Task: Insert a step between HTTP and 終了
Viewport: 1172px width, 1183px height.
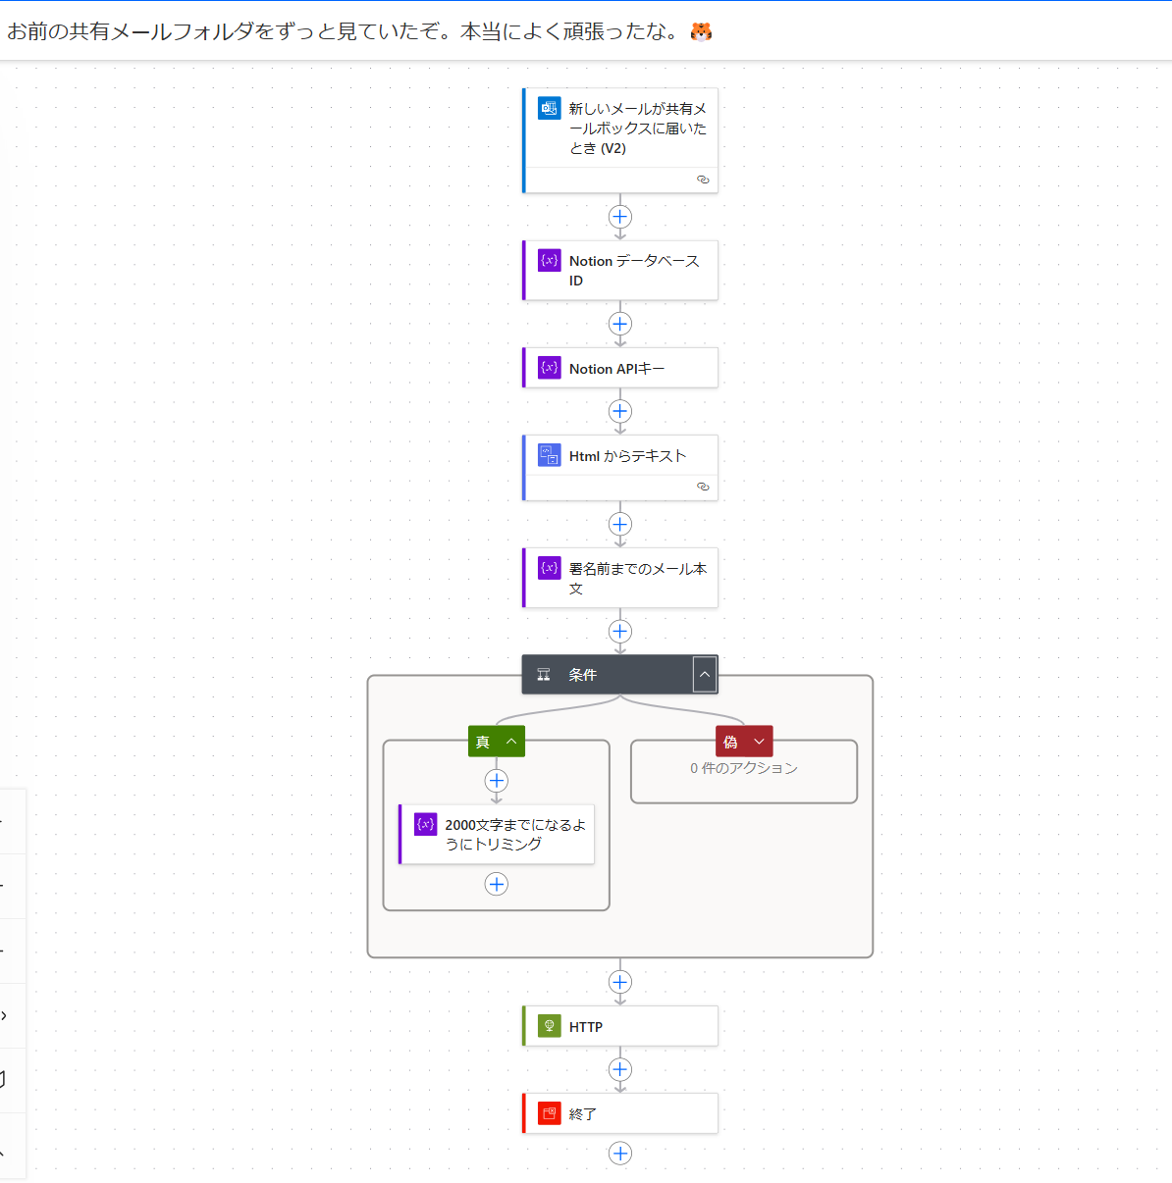Action: [620, 1069]
